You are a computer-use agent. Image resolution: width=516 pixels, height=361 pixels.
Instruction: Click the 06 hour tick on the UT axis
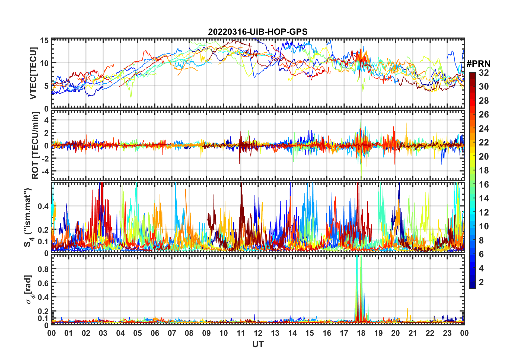pos(155,333)
